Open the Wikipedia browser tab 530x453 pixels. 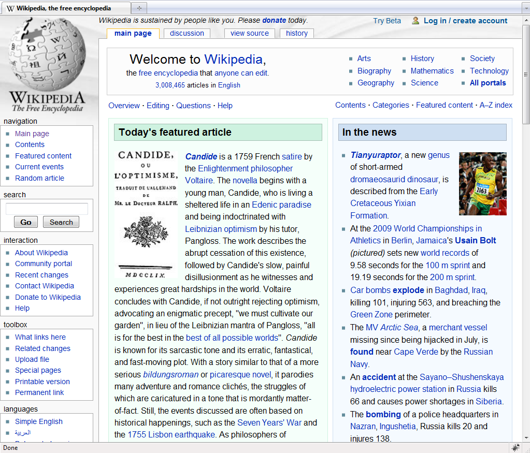pos(65,8)
